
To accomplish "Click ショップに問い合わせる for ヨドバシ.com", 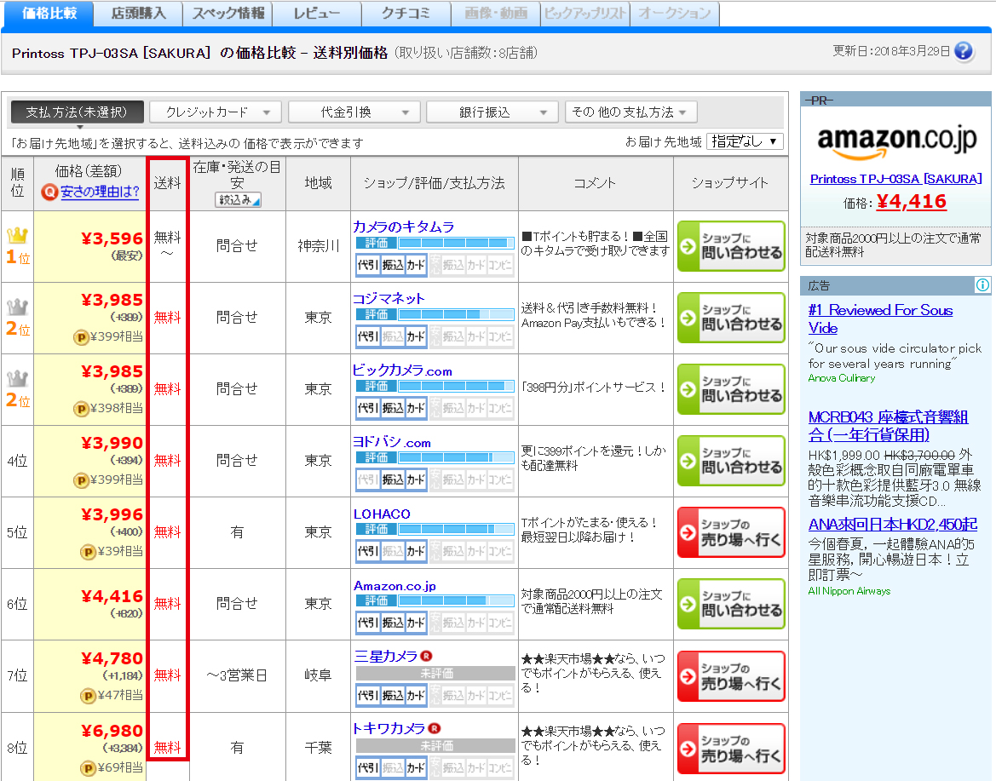I will [731, 461].
